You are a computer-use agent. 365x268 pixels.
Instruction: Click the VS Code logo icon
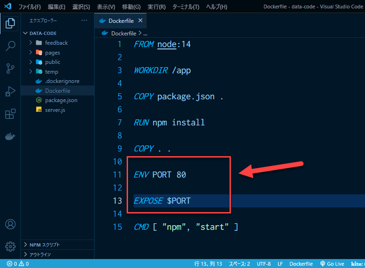point(7,7)
